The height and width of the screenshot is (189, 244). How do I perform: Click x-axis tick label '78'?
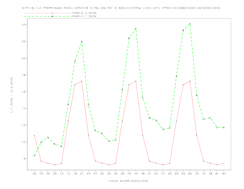tap(210, 174)
